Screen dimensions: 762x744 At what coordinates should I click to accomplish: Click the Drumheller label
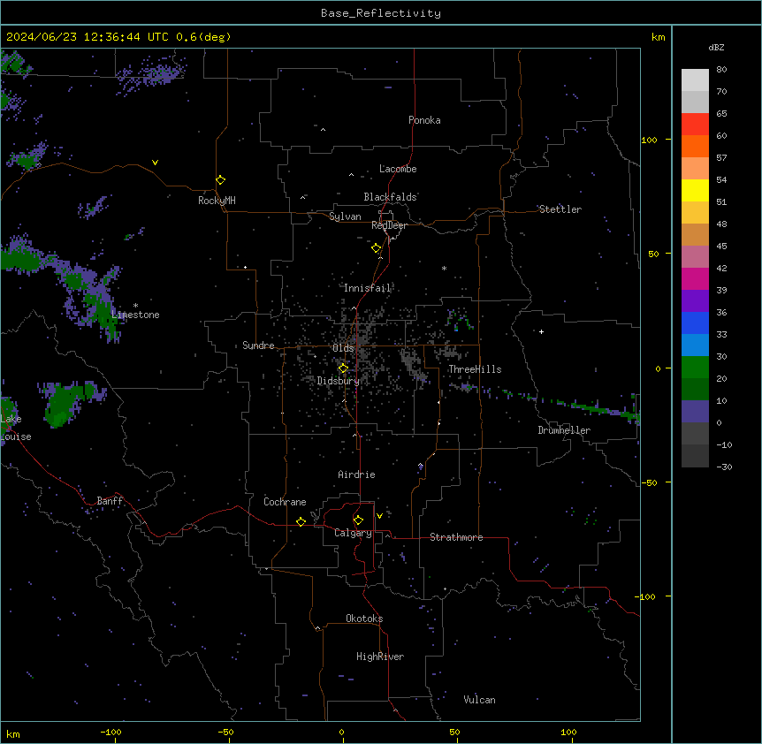(564, 430)
